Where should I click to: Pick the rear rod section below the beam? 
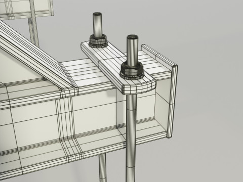[103, 168]
